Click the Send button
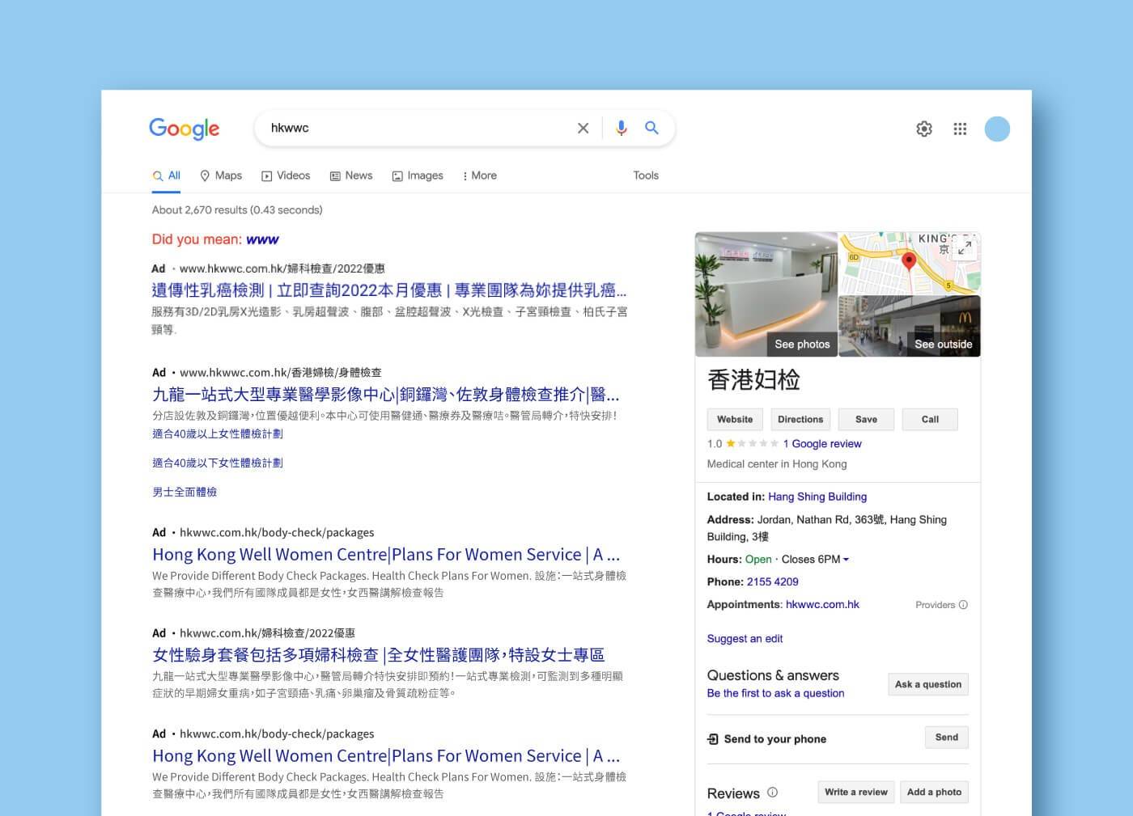1133x816 pixels. click(x=947, y=738)
